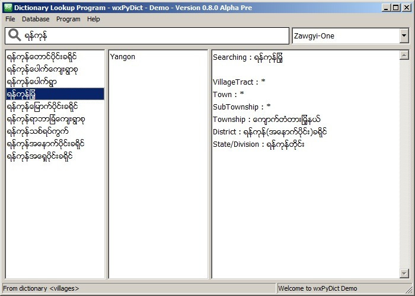Screen dimensions: 415x296
Task: Click the magnifier search icon
Action: [x=14, y=35]
